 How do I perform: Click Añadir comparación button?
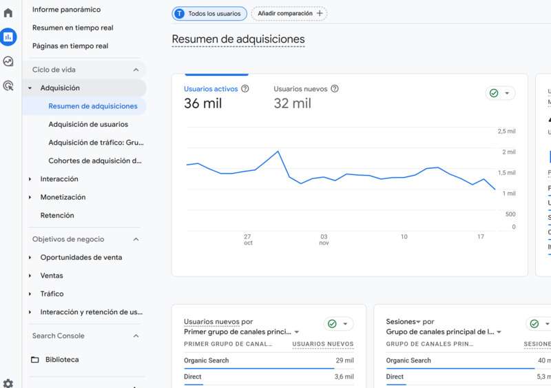289,13
